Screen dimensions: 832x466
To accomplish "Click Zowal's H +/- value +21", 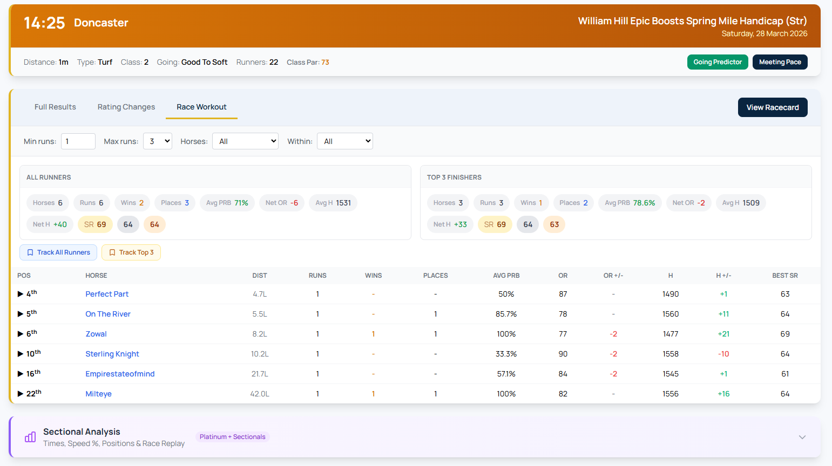I will coord(723,334).
